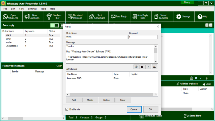Click Send Now
Image resolution: width=215 pixels, height=121 pixels.
tap(193, 116)
